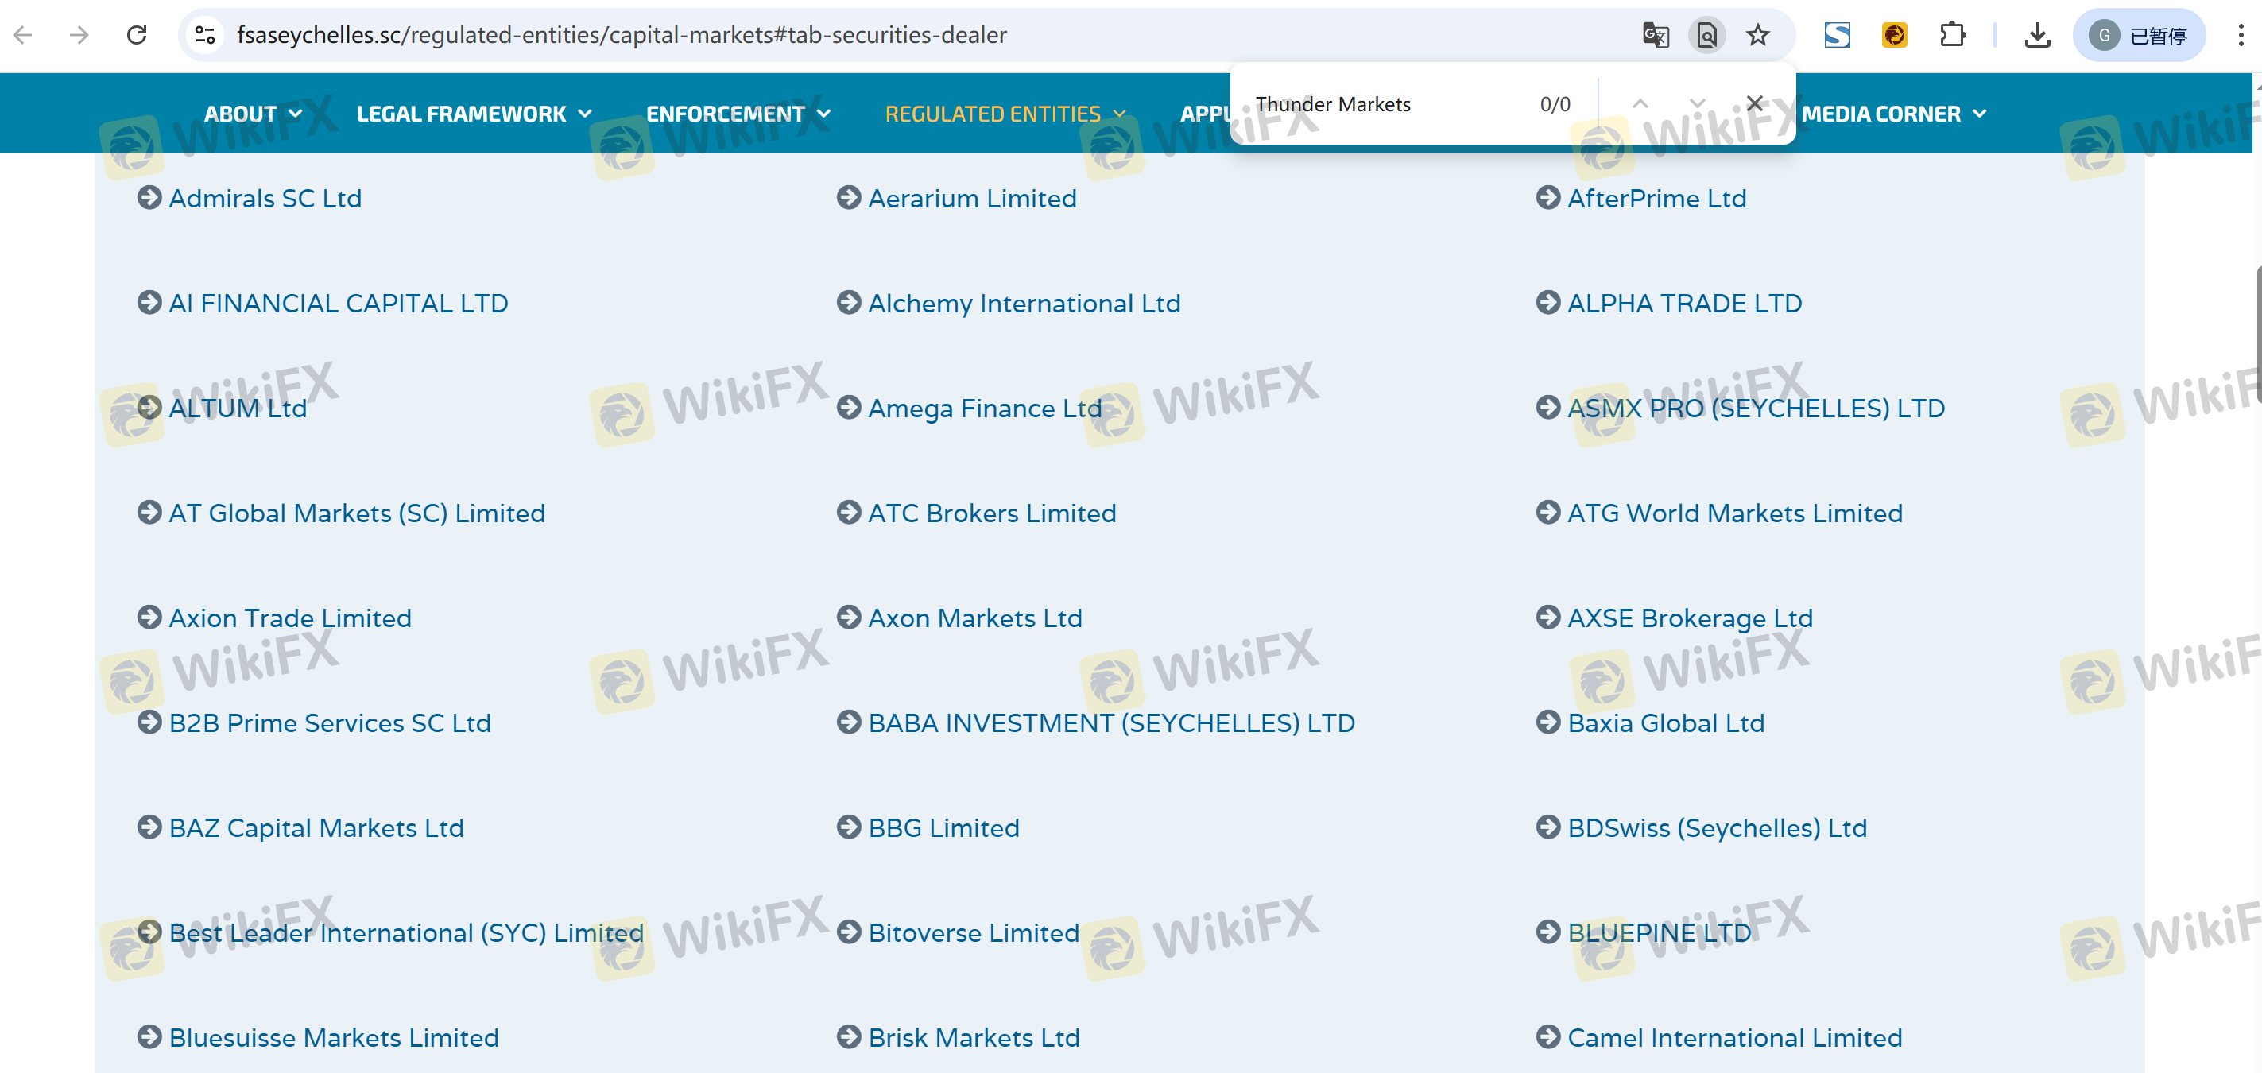
Task: Open the Axon Markets Ltd entry
Action: click(975, 618)
